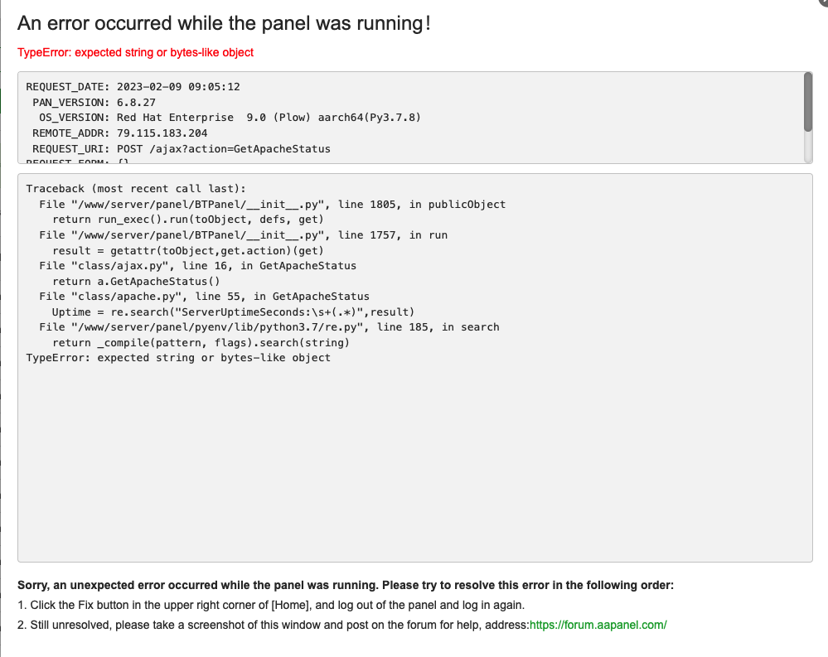Click the error dialog heading text

(224, 23)
